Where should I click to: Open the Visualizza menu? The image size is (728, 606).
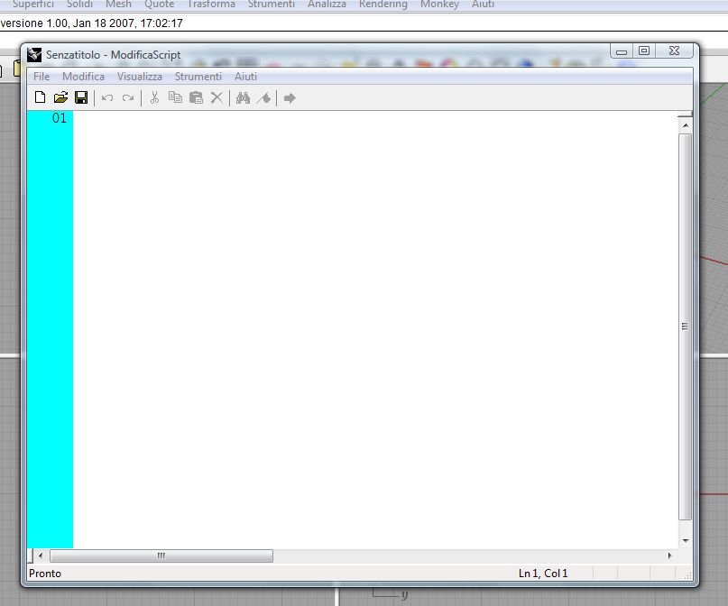[x=139, y=77]
